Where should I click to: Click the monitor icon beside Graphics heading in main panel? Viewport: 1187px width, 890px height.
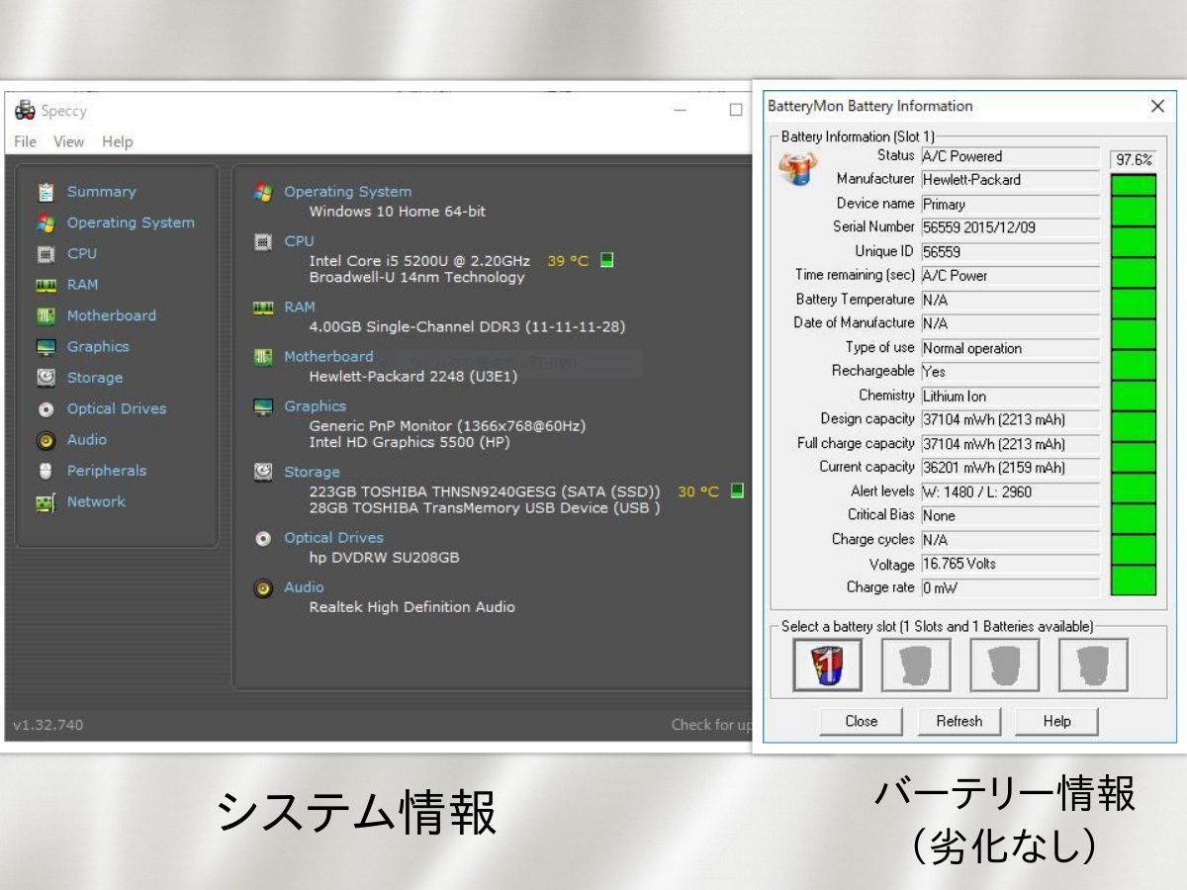click(263, 406)
